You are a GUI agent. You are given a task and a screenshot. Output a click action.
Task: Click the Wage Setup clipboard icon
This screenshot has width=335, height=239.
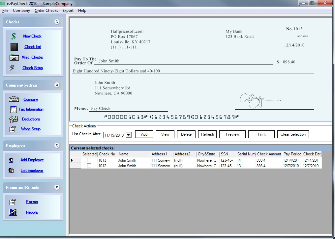coord(13,129)
